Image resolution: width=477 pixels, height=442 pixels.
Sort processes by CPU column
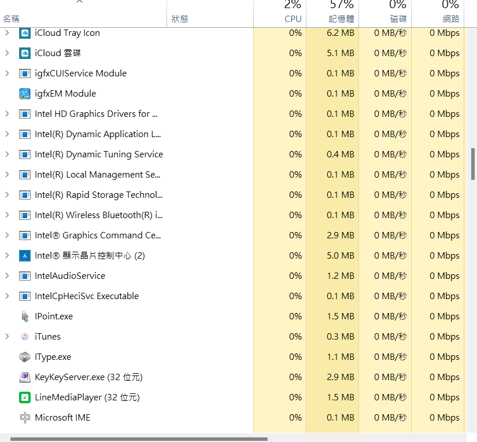(280, 14)
